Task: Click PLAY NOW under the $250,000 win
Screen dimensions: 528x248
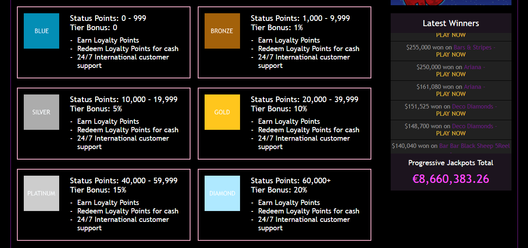Action: [451, 74]
